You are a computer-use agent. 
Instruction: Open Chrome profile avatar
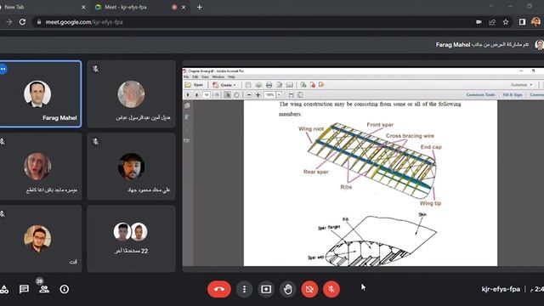[535, 22]
